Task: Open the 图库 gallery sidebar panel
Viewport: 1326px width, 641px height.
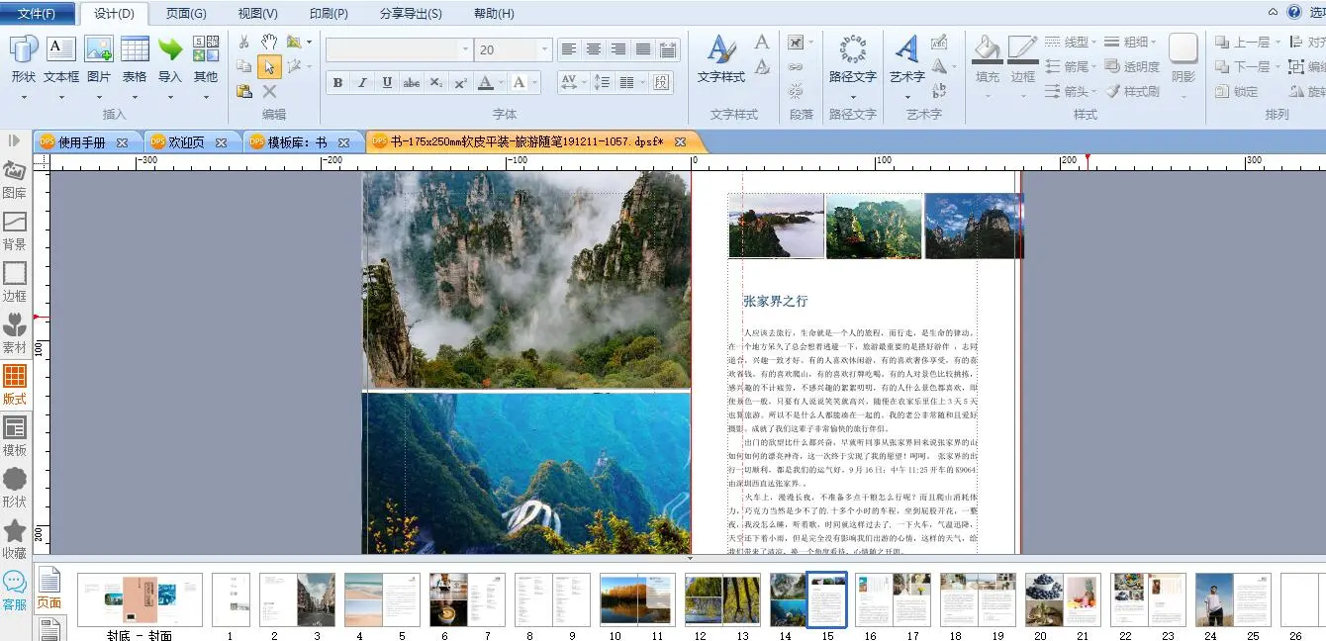Action: [15, 180]
